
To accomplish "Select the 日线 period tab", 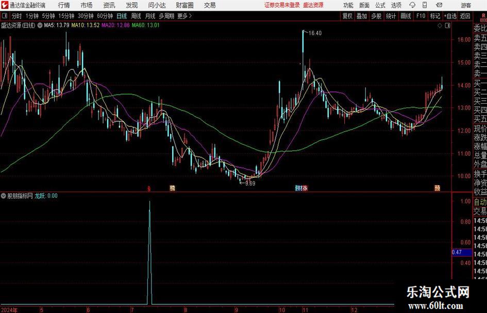I will (x=122, y=16).
